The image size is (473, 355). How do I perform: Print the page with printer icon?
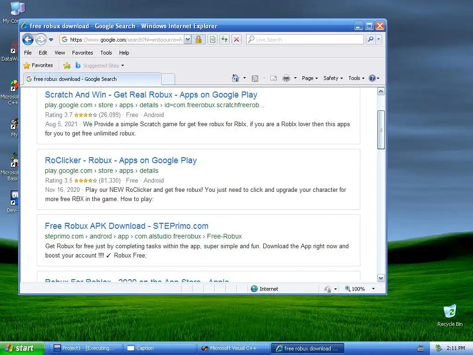tap(286, 79)
